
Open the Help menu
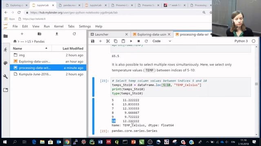point(99,26)
